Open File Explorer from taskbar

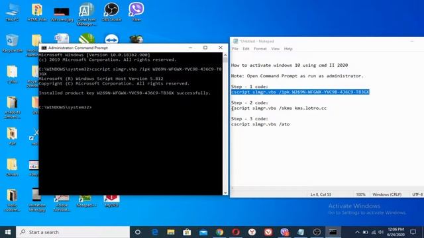click(x=171, y=232)
